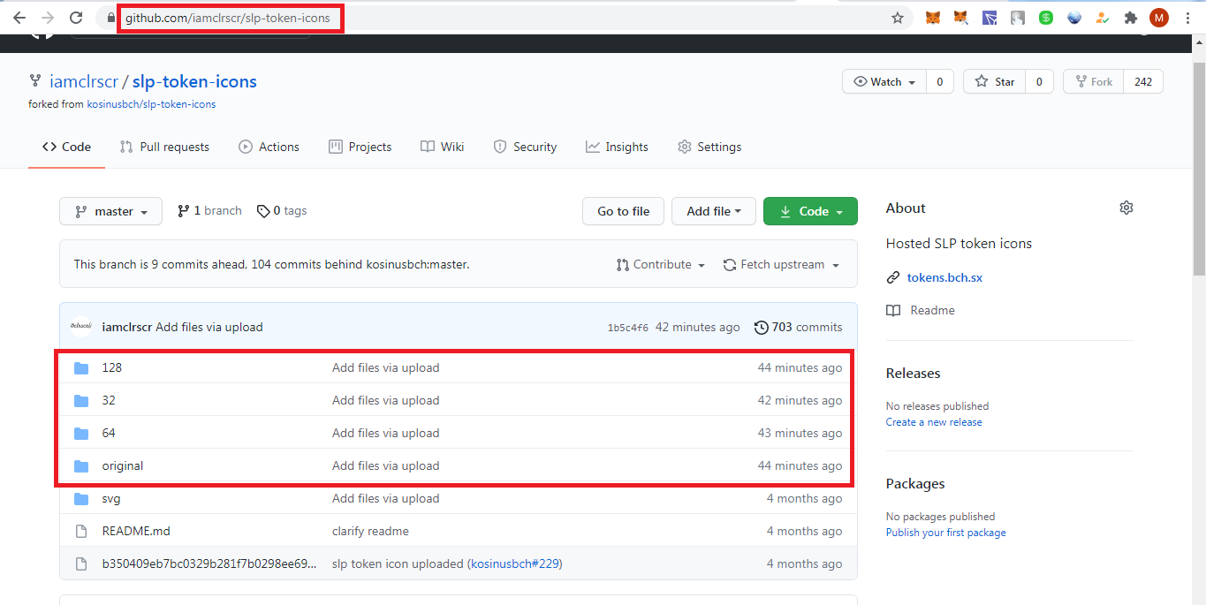1206x605 pixels.
Task: View the Insights tab
Action: pyautogui.click(x=617, y=147)
